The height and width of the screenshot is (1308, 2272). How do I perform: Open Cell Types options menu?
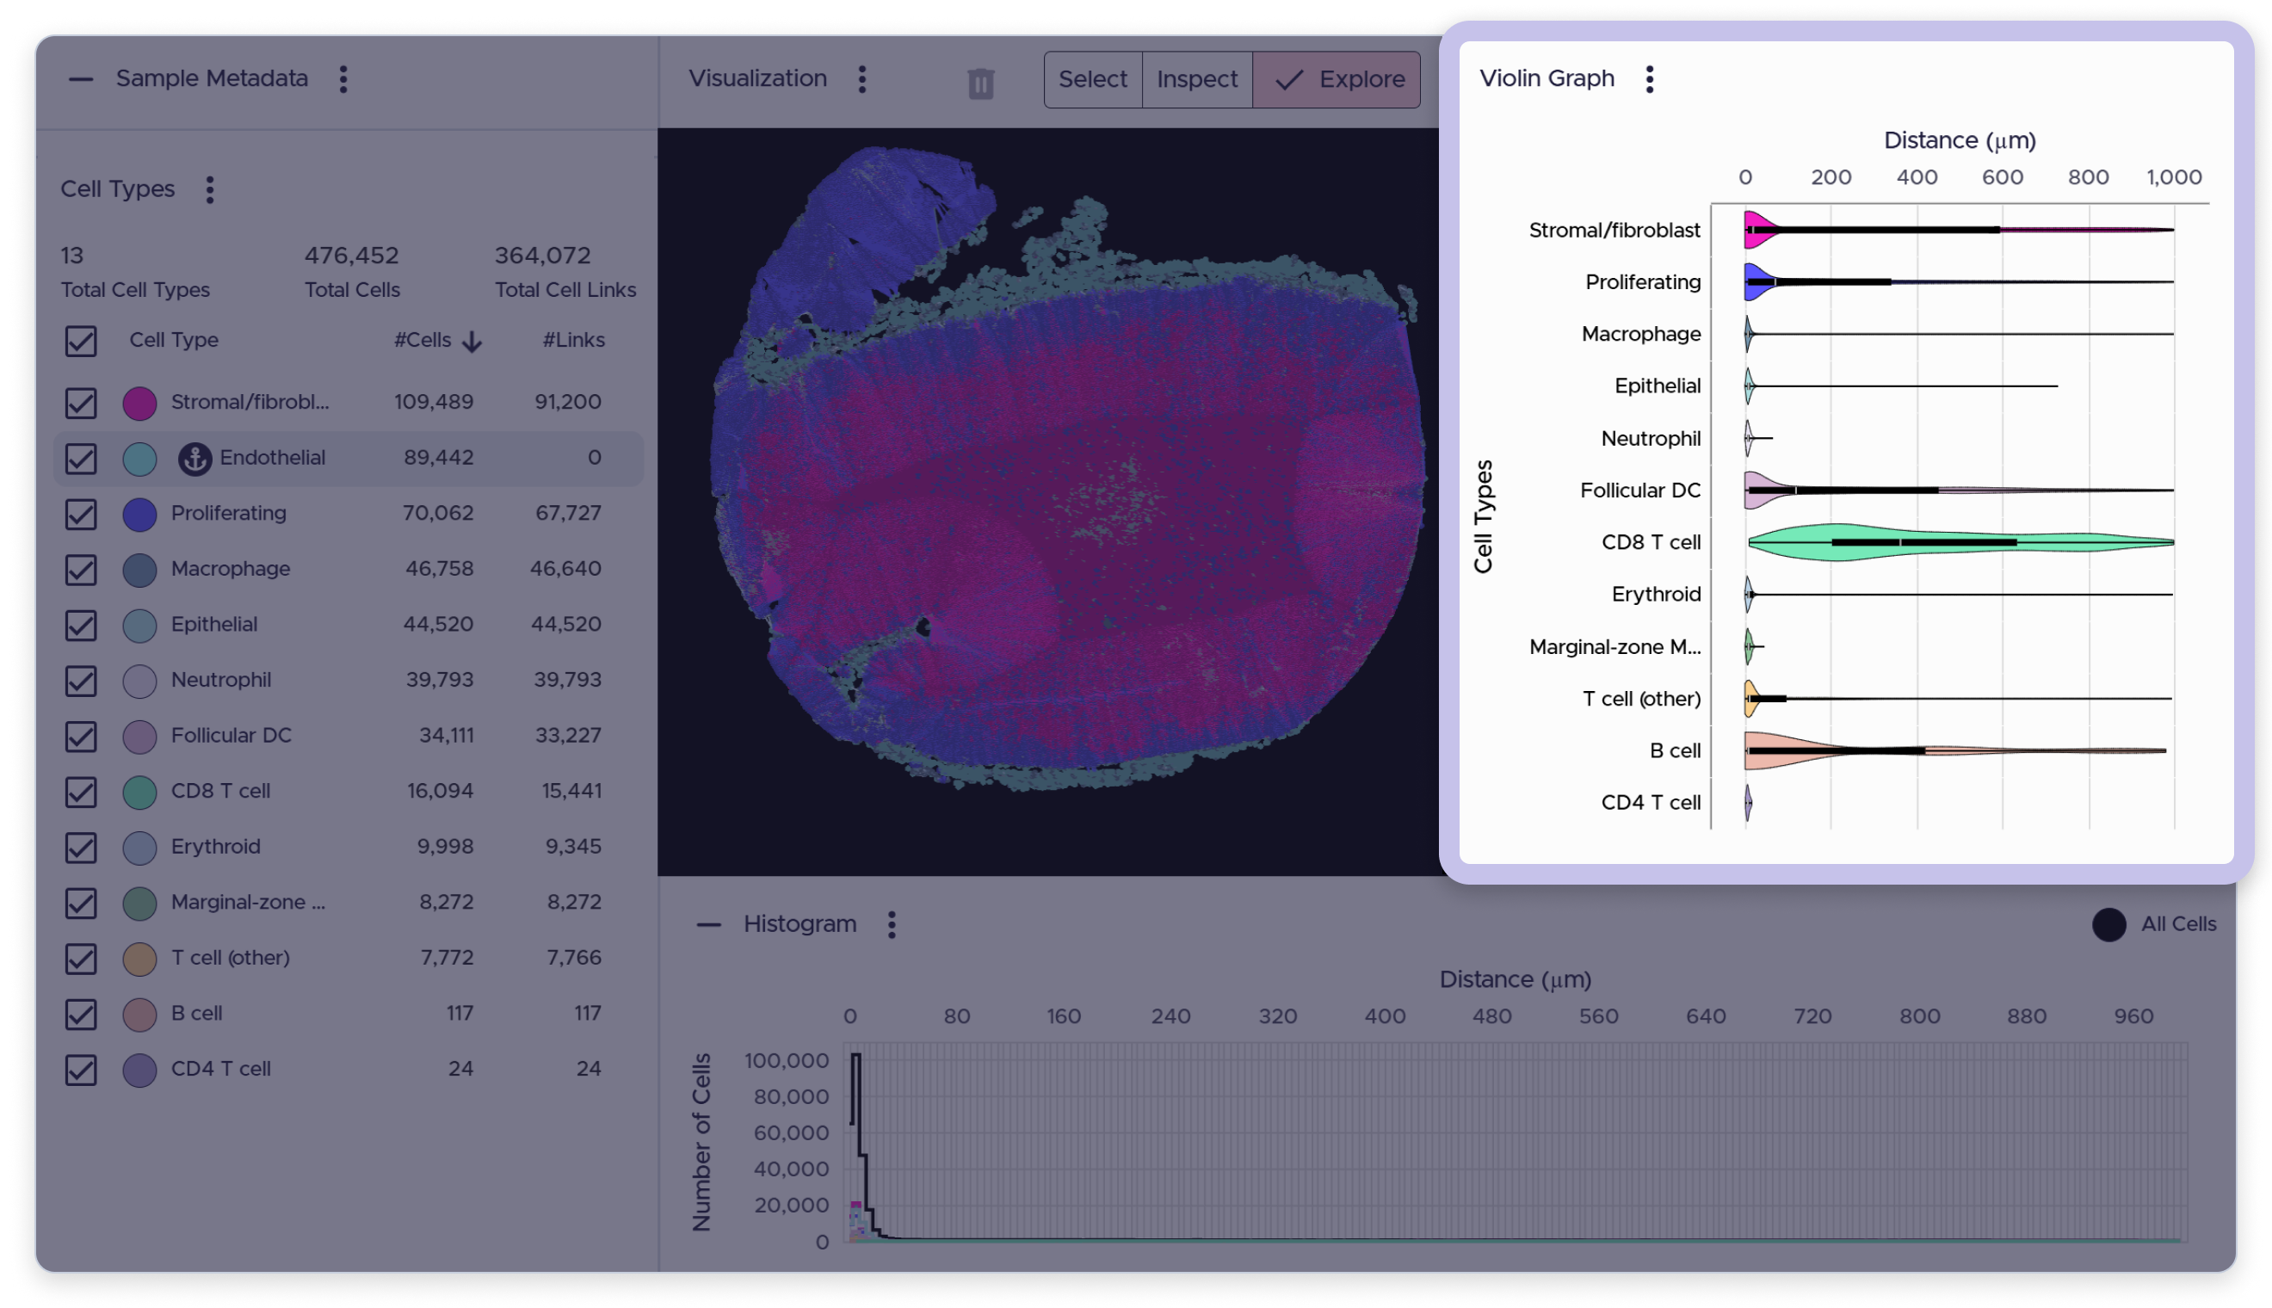[x=209, y=189]
